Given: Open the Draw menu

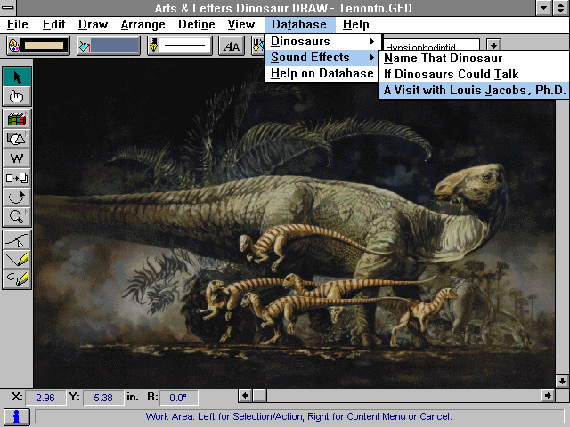Looking at the screenshot, I should pyautogui.click(x=93, y=25).
